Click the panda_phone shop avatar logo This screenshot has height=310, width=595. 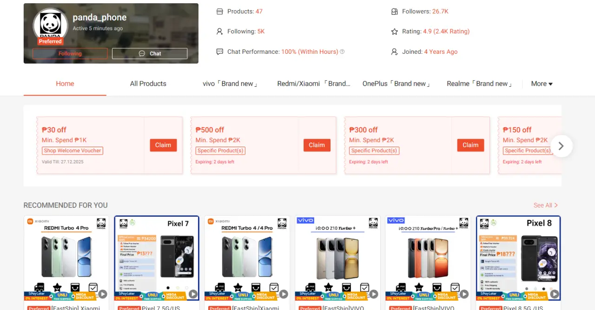50,25
